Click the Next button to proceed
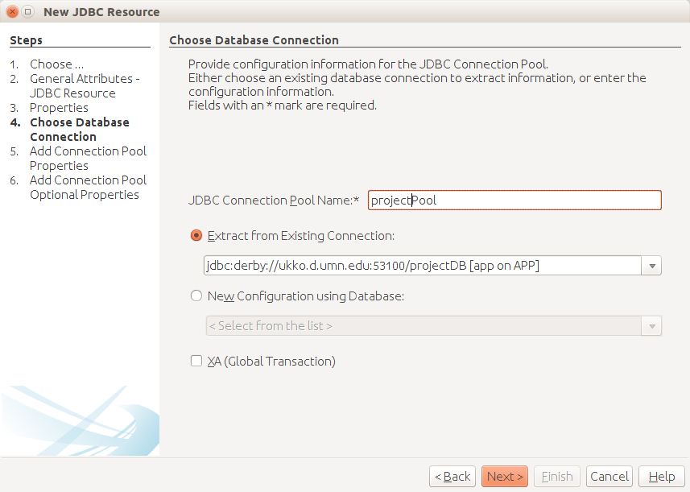Screen dimensions: 690x492 [504, 476]
